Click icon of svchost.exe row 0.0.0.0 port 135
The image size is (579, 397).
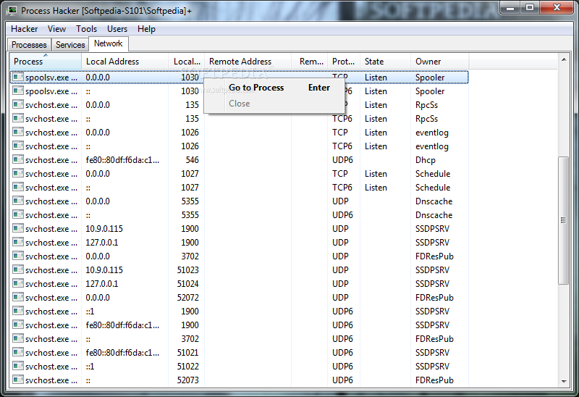tap(17, 104)
